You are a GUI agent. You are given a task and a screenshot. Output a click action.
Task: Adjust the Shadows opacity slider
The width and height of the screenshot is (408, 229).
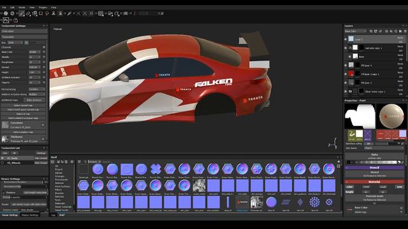24,197
